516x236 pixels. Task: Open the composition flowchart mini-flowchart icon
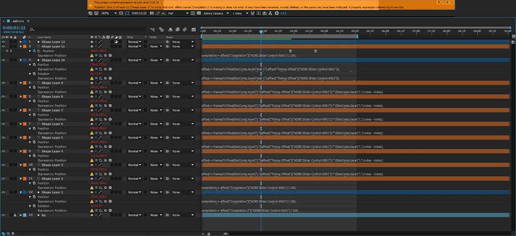click(x=152, y=29)
